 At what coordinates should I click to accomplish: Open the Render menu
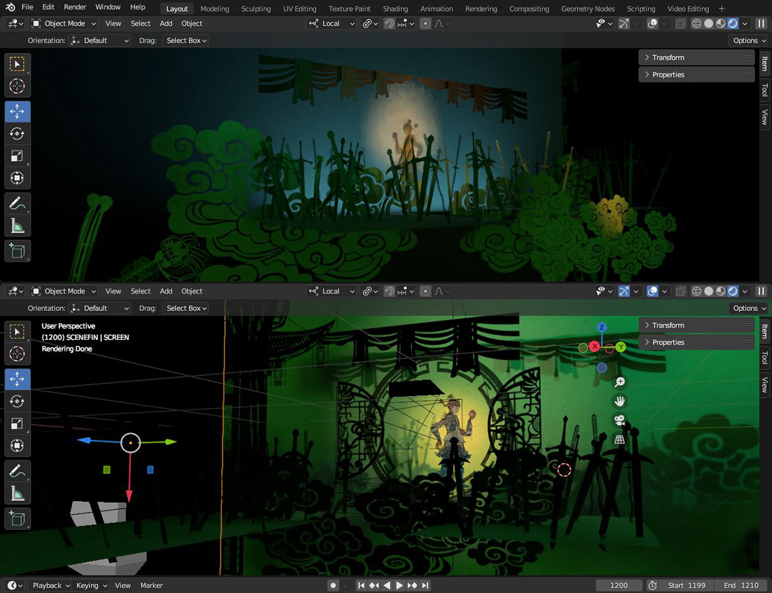[x=75, y=7]
